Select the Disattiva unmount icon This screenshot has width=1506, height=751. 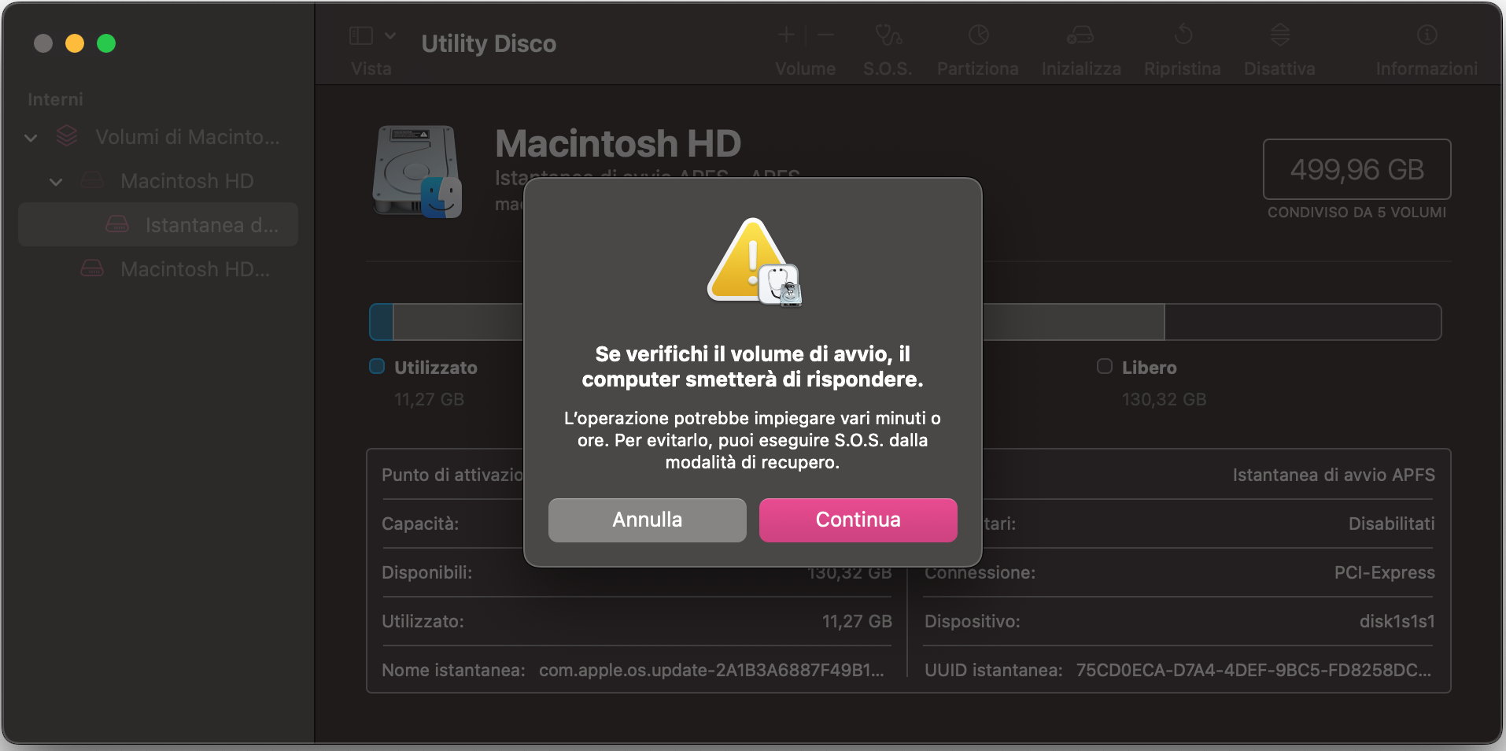(x=1279, y=35)
